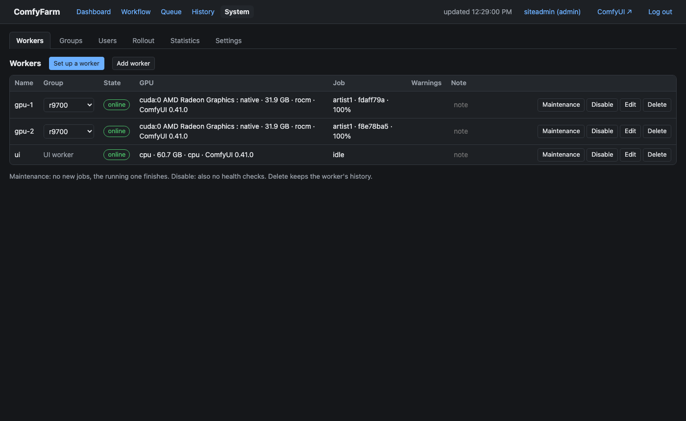The height and width of the screenshot is (421, 686).
Task: Edit the gpu-1 worker
Action: (630, 105)
